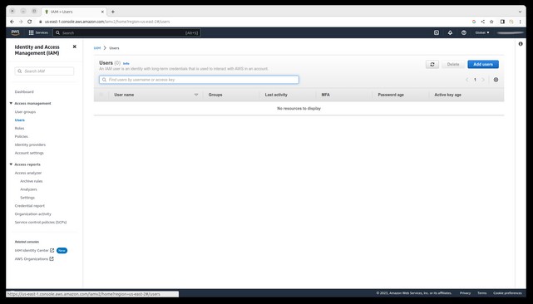The height and width of the screenshot is (304, 533).
Task: Bookmark this page with the star
Action: pos(491,22)
